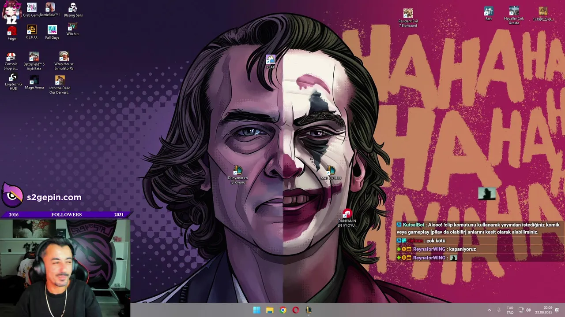This screenshot has width=565, height=317.
Task: Launch Google Chrome from the taskbar
Action: coord(283,310)
